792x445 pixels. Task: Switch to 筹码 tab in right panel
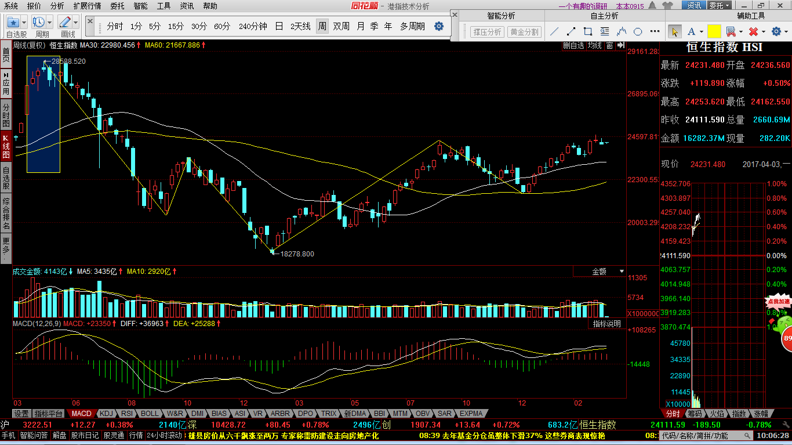(695, 414)
